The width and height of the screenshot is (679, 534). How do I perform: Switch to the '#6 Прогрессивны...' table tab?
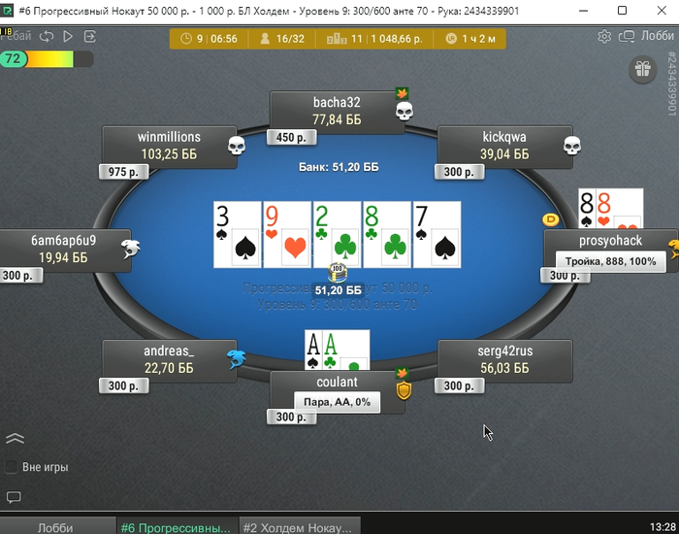pyautogui.click(x=178, y=526)
